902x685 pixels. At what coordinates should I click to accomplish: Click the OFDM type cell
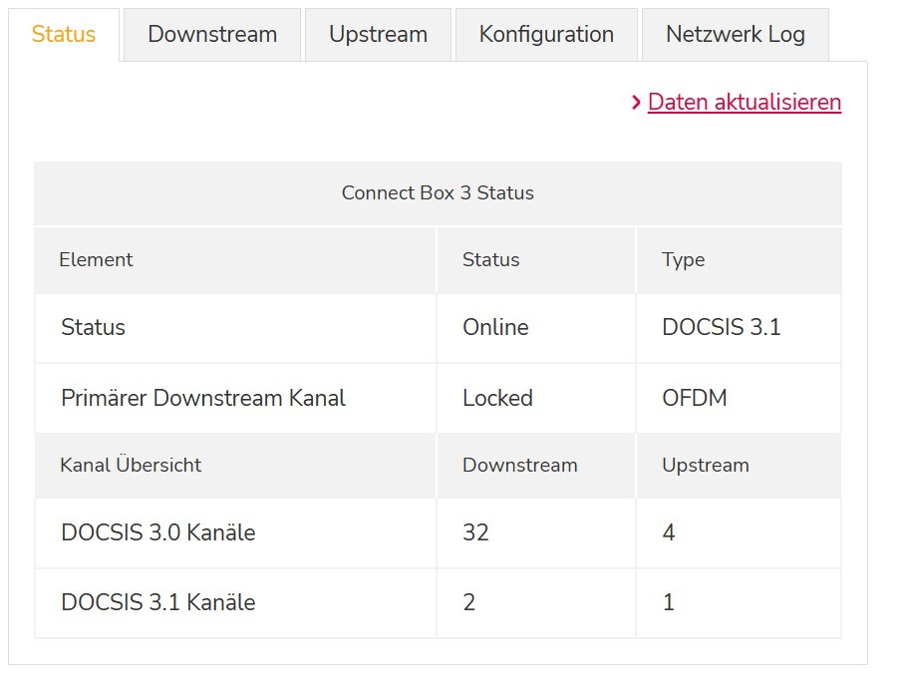[x=694, y=398]
